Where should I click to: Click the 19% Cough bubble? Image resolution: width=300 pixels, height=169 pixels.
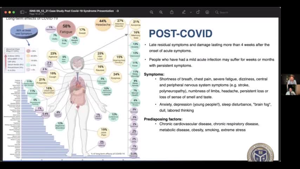coord(53,75)
